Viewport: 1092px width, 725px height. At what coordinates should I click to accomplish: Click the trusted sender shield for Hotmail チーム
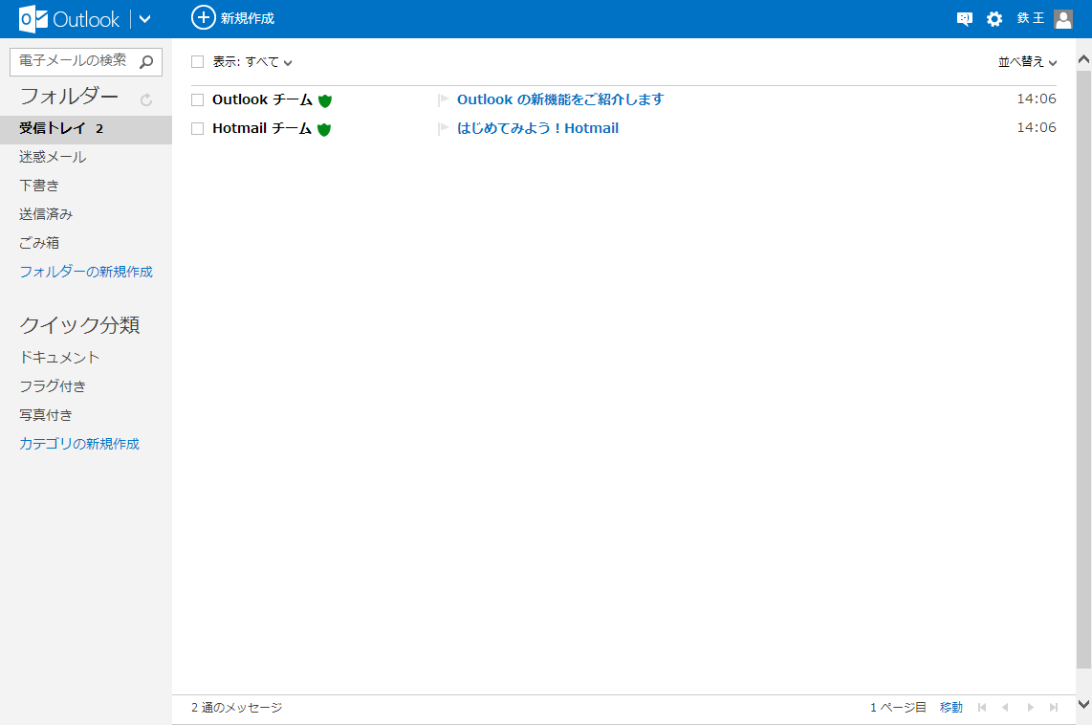point(324,129)
